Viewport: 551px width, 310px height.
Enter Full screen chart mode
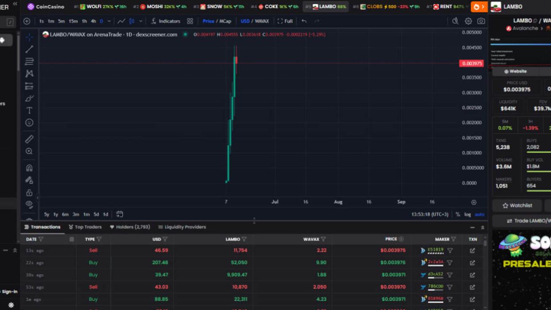point(285,21)
